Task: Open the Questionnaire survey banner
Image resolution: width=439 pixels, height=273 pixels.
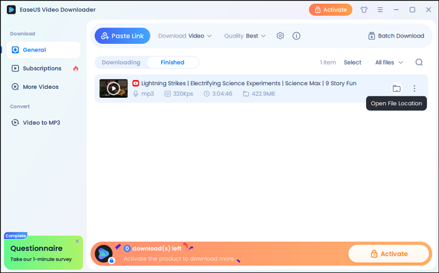Action: (x=43, y=252)
